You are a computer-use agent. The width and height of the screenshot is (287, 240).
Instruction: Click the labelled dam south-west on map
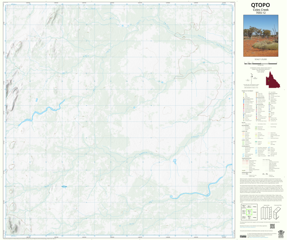[x=64, y=187]
